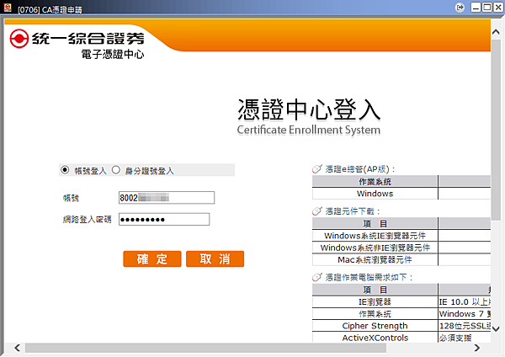Click the IE 10.0 以上 value cell

pos(465,302)
